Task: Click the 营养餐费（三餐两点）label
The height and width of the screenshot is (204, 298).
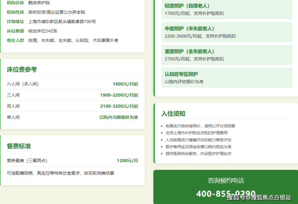Action: [x=27, y=161]
